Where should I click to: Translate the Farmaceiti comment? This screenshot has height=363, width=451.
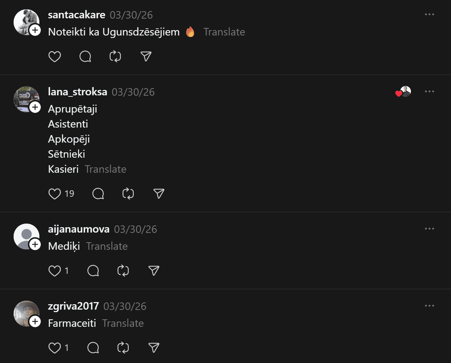pyautogui.click(x=123, y=324)
